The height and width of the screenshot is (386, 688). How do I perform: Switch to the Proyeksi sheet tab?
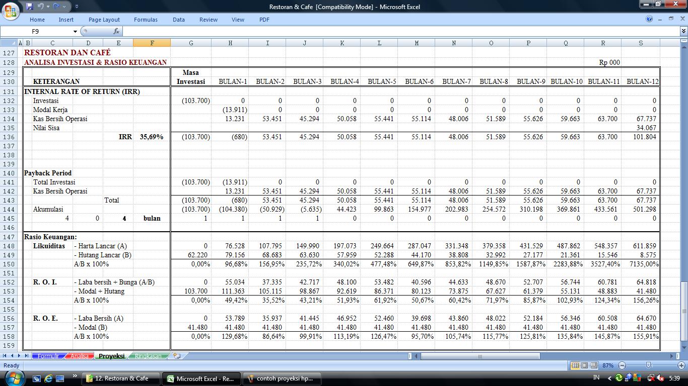pos(111,356)
